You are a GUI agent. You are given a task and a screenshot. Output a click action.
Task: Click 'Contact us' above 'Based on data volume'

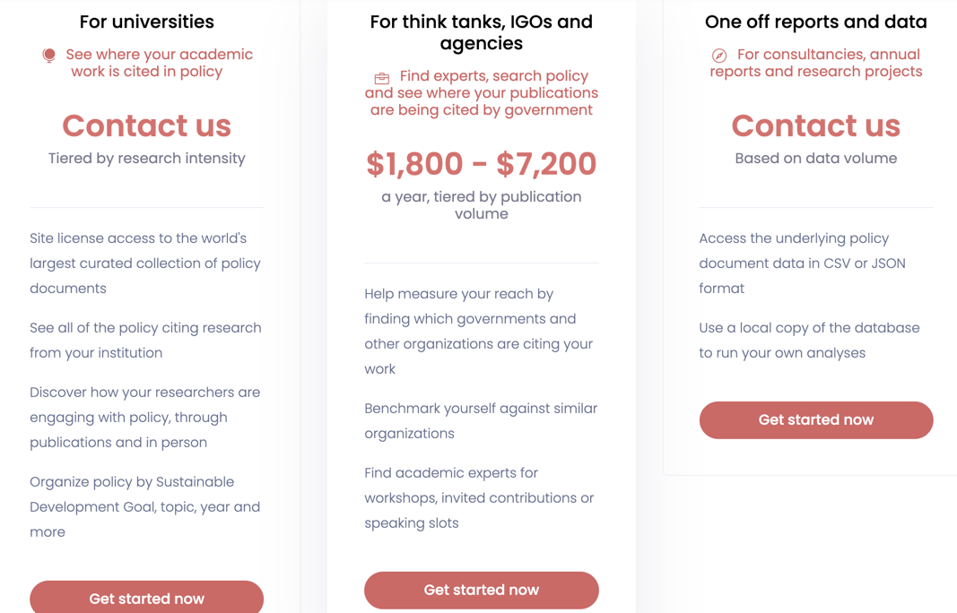click(815, 126)
